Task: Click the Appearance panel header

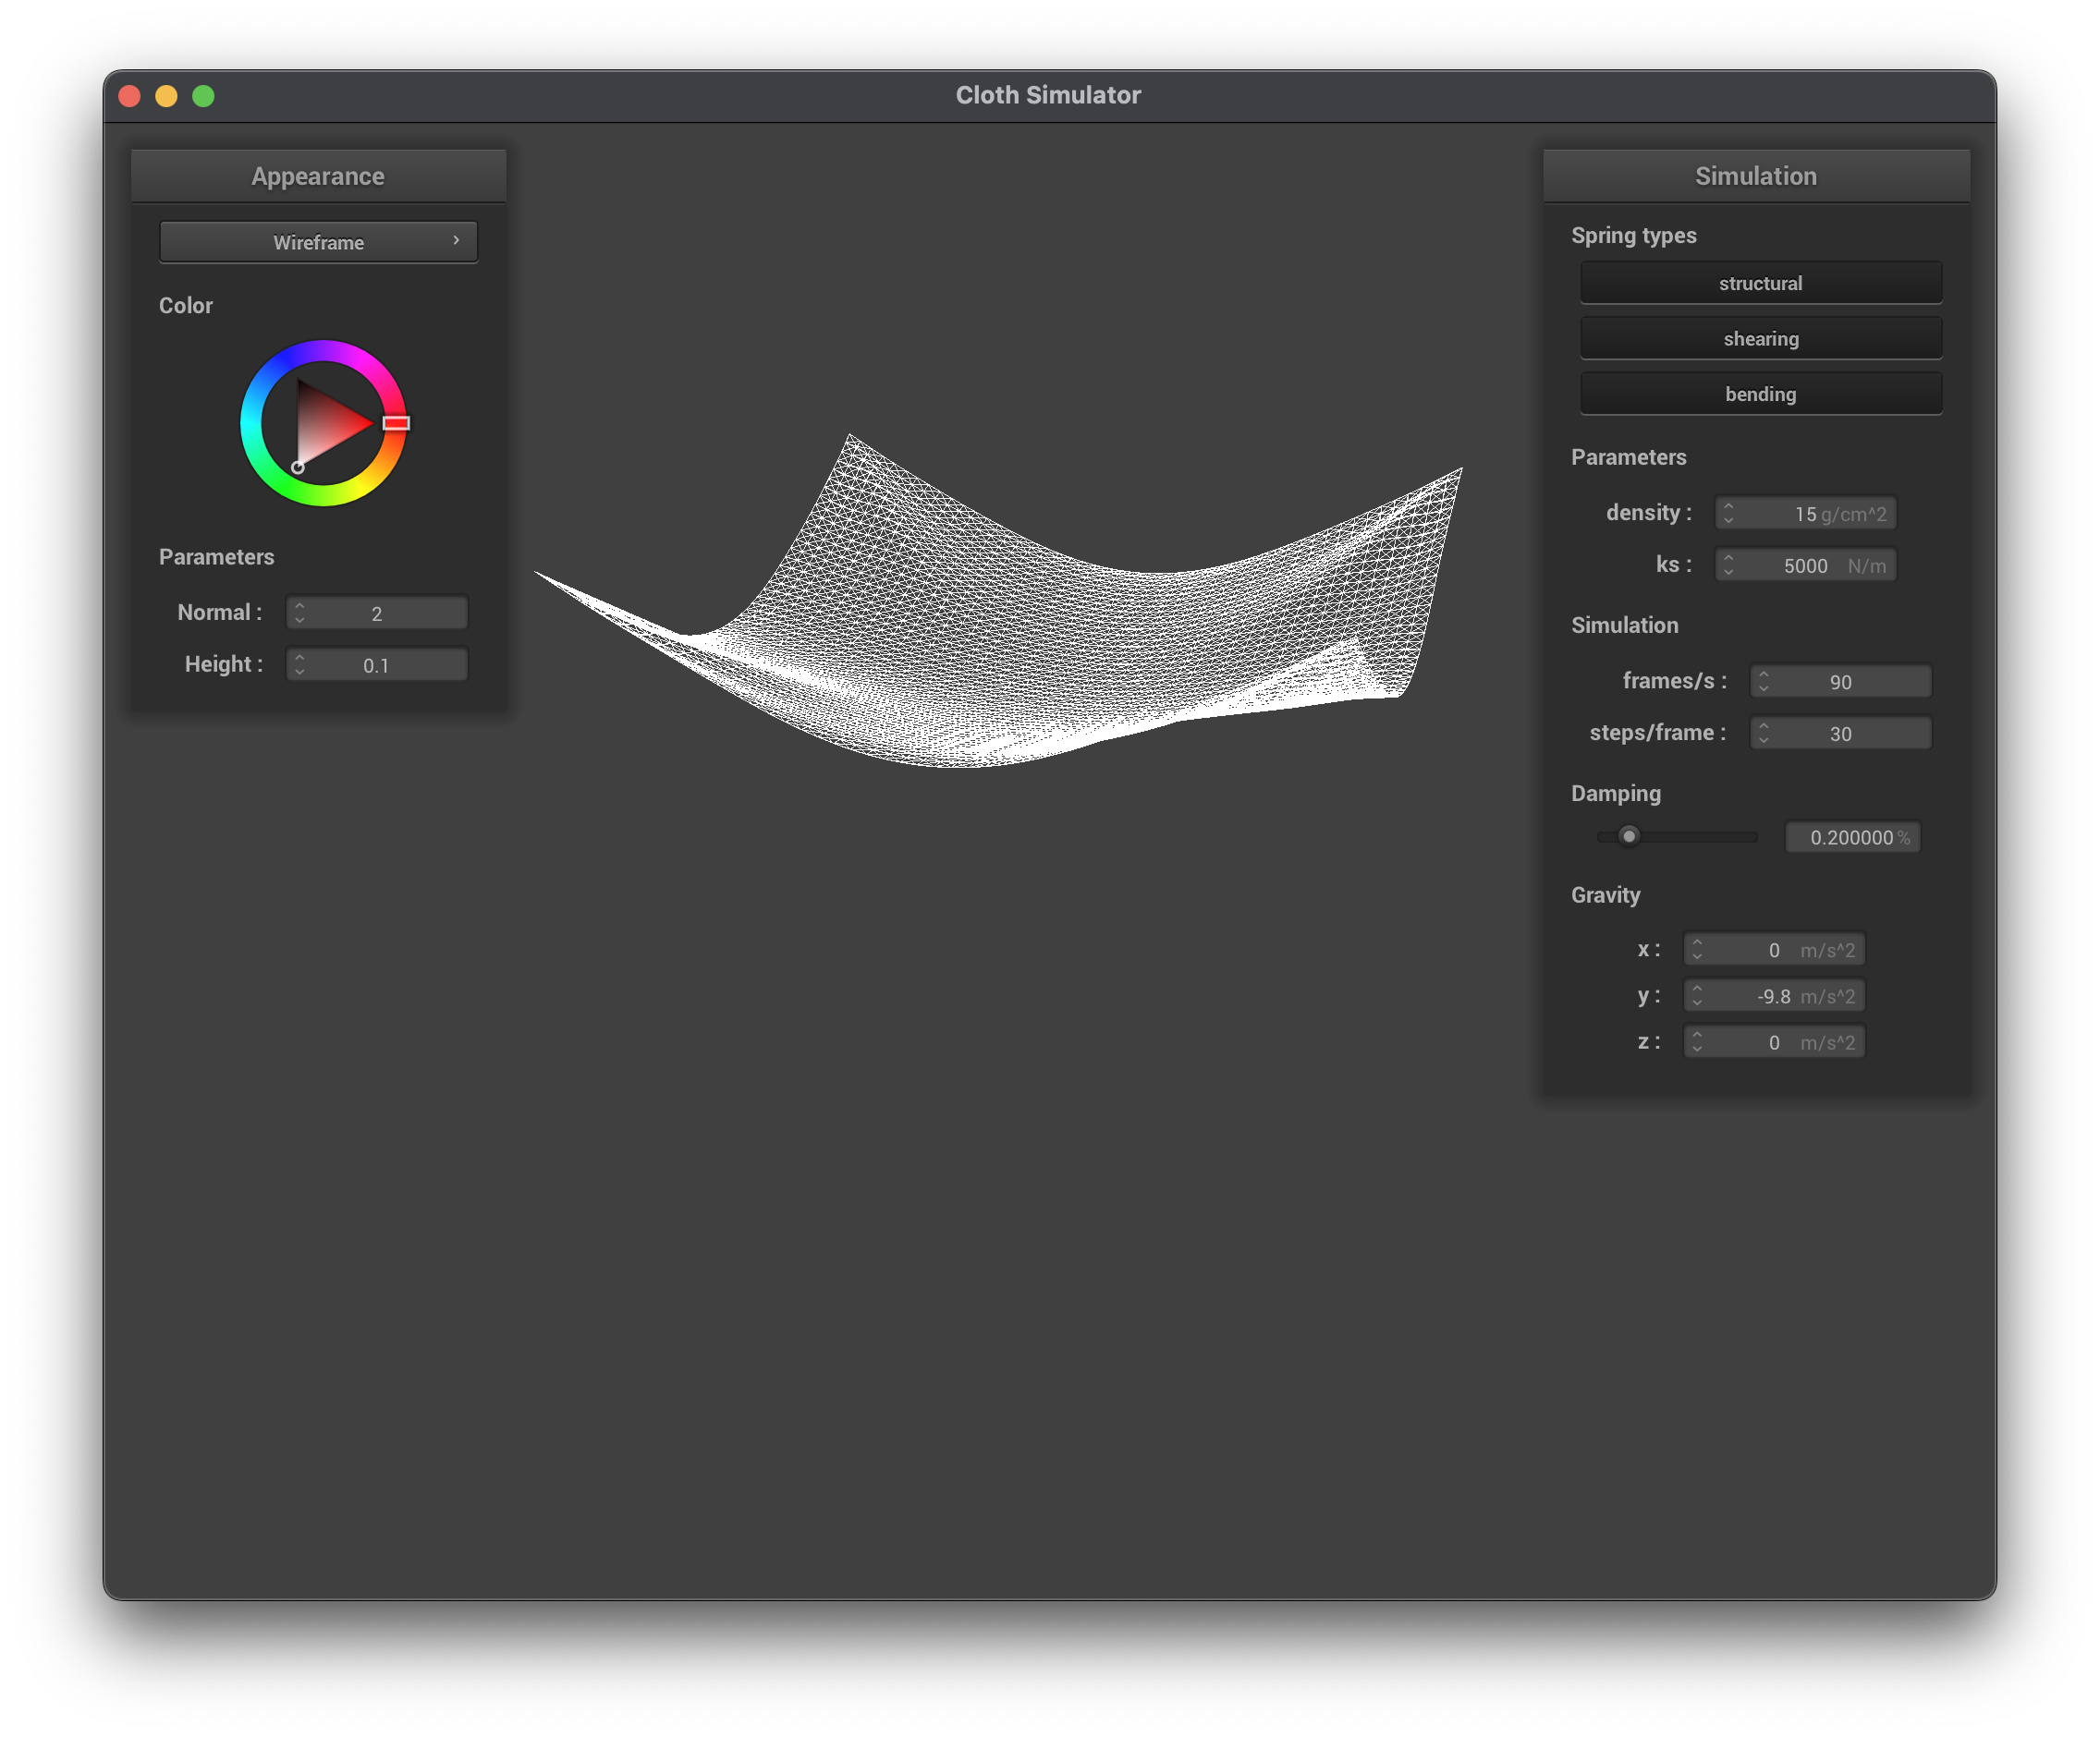Action: tap(318, 176)
